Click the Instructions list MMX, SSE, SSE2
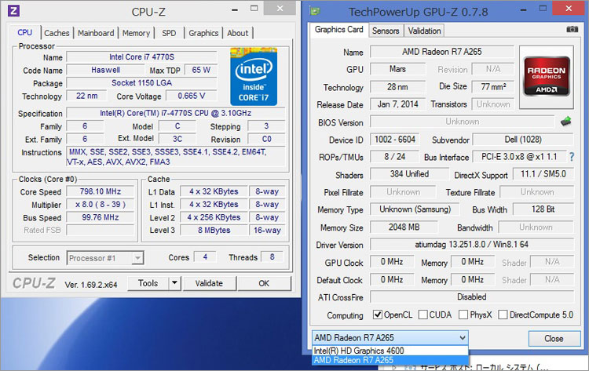Image resolution: width=589 pixels, height=371 pixels. click(x=176, y=157)
